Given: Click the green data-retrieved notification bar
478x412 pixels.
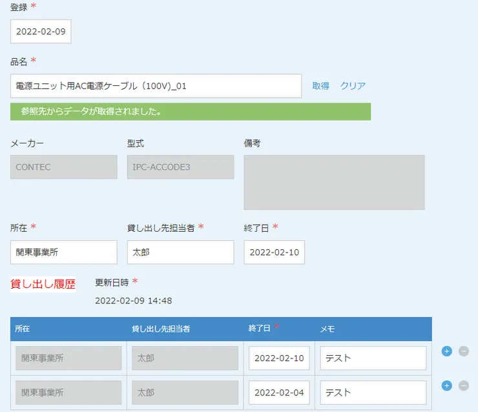Looking at the screenshot, I should pyautogui.click(x=191, y=112).
